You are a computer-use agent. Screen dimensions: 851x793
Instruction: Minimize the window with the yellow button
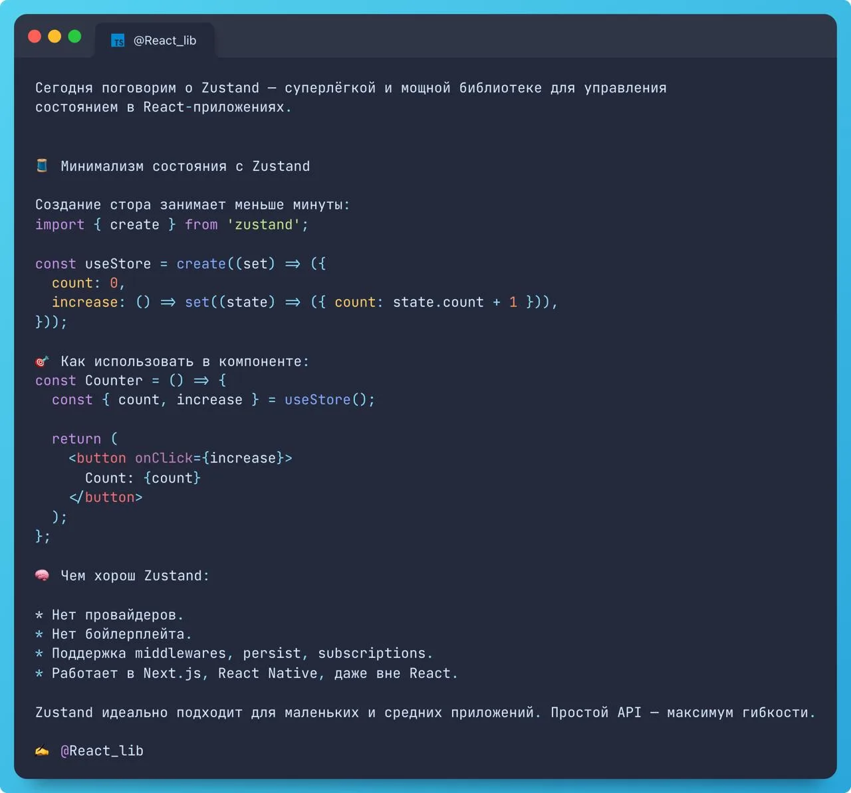[55, 37]
